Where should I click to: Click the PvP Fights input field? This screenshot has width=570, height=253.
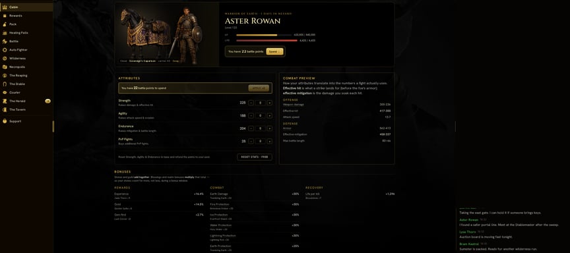click(261, 141)
